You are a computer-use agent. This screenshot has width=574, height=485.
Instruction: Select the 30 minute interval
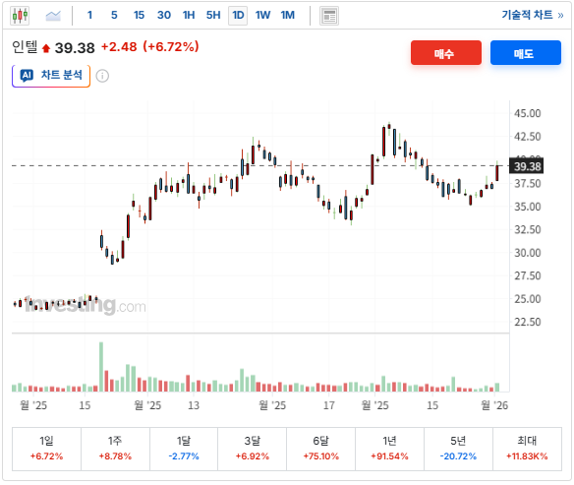(163, 15)
